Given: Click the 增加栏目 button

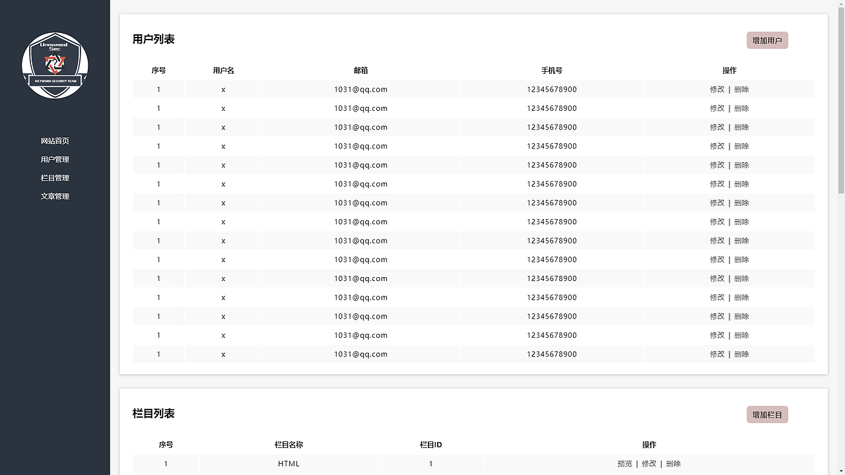Looking at the screenshot, I should [x=767, y=414].
